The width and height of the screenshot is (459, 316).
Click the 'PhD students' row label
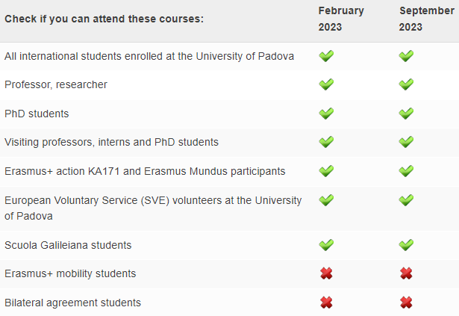pos(37,114)
